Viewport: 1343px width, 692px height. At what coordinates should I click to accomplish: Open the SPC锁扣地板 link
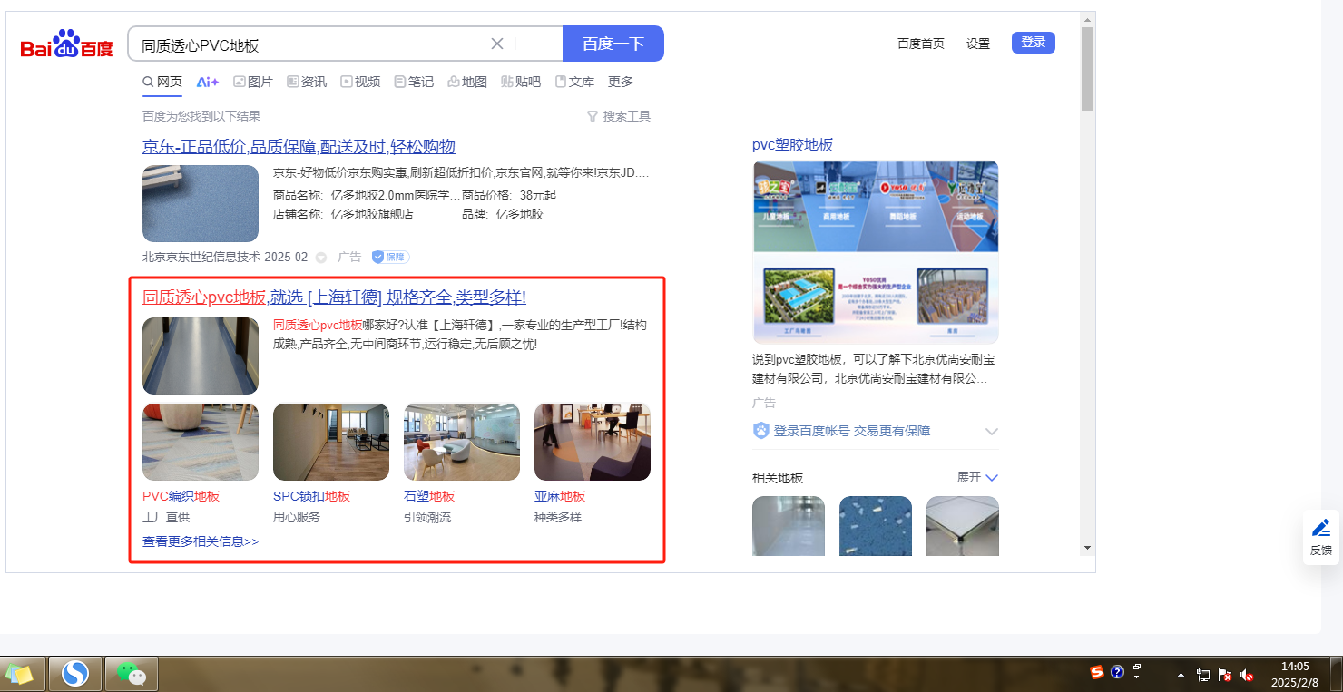click(x=311, y=496)
